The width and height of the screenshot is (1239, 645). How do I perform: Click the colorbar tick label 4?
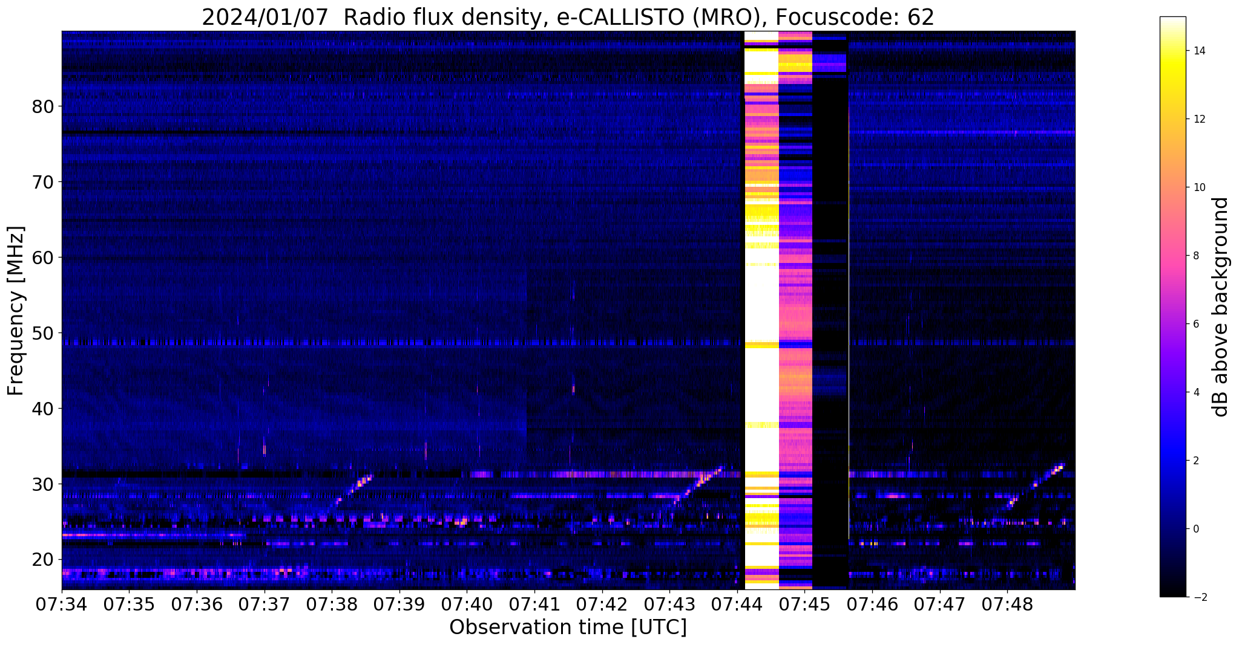(1195, 392)
